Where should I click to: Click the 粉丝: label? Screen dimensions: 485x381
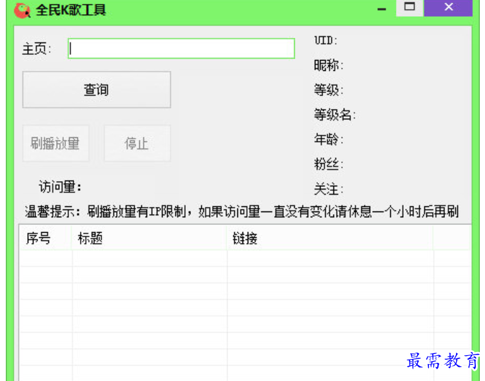[328, 164]
